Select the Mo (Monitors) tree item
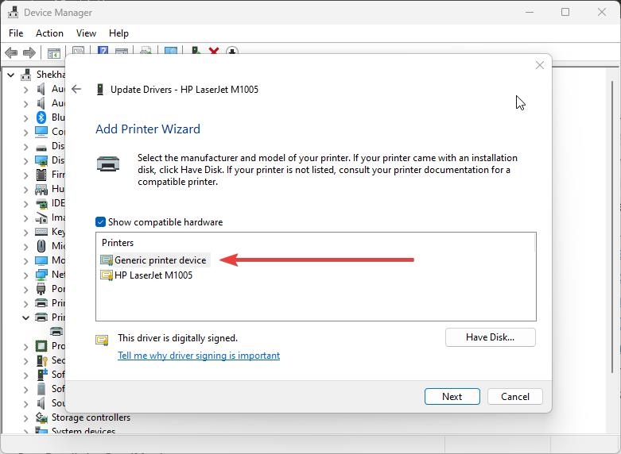The image size is (621, 454). 58,260
